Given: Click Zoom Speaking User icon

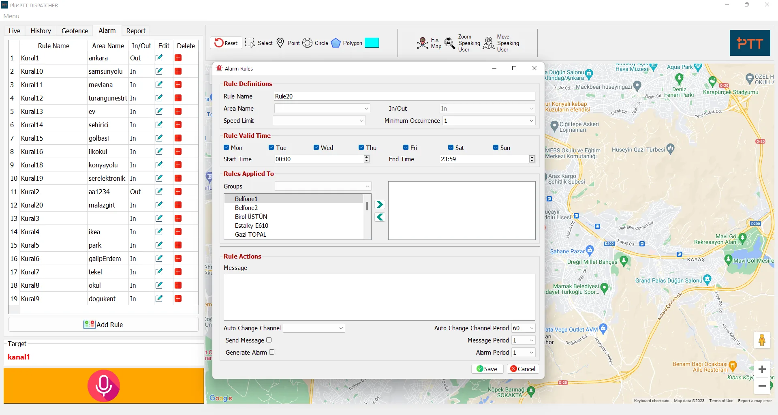Looking at the screenshot, I should pos(450,43).
